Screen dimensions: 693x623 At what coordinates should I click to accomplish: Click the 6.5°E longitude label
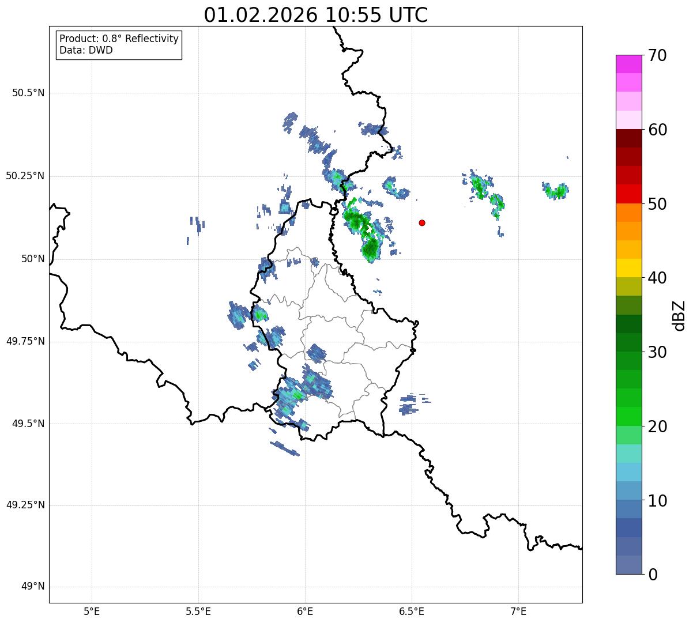412,611
